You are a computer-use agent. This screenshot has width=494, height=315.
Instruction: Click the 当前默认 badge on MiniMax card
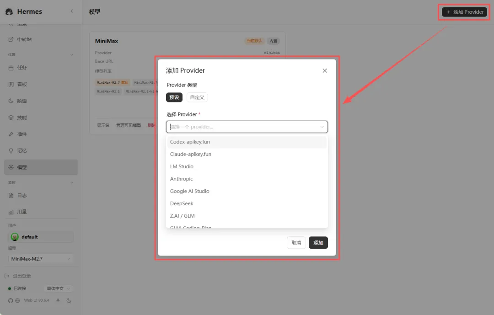[254, 41]
